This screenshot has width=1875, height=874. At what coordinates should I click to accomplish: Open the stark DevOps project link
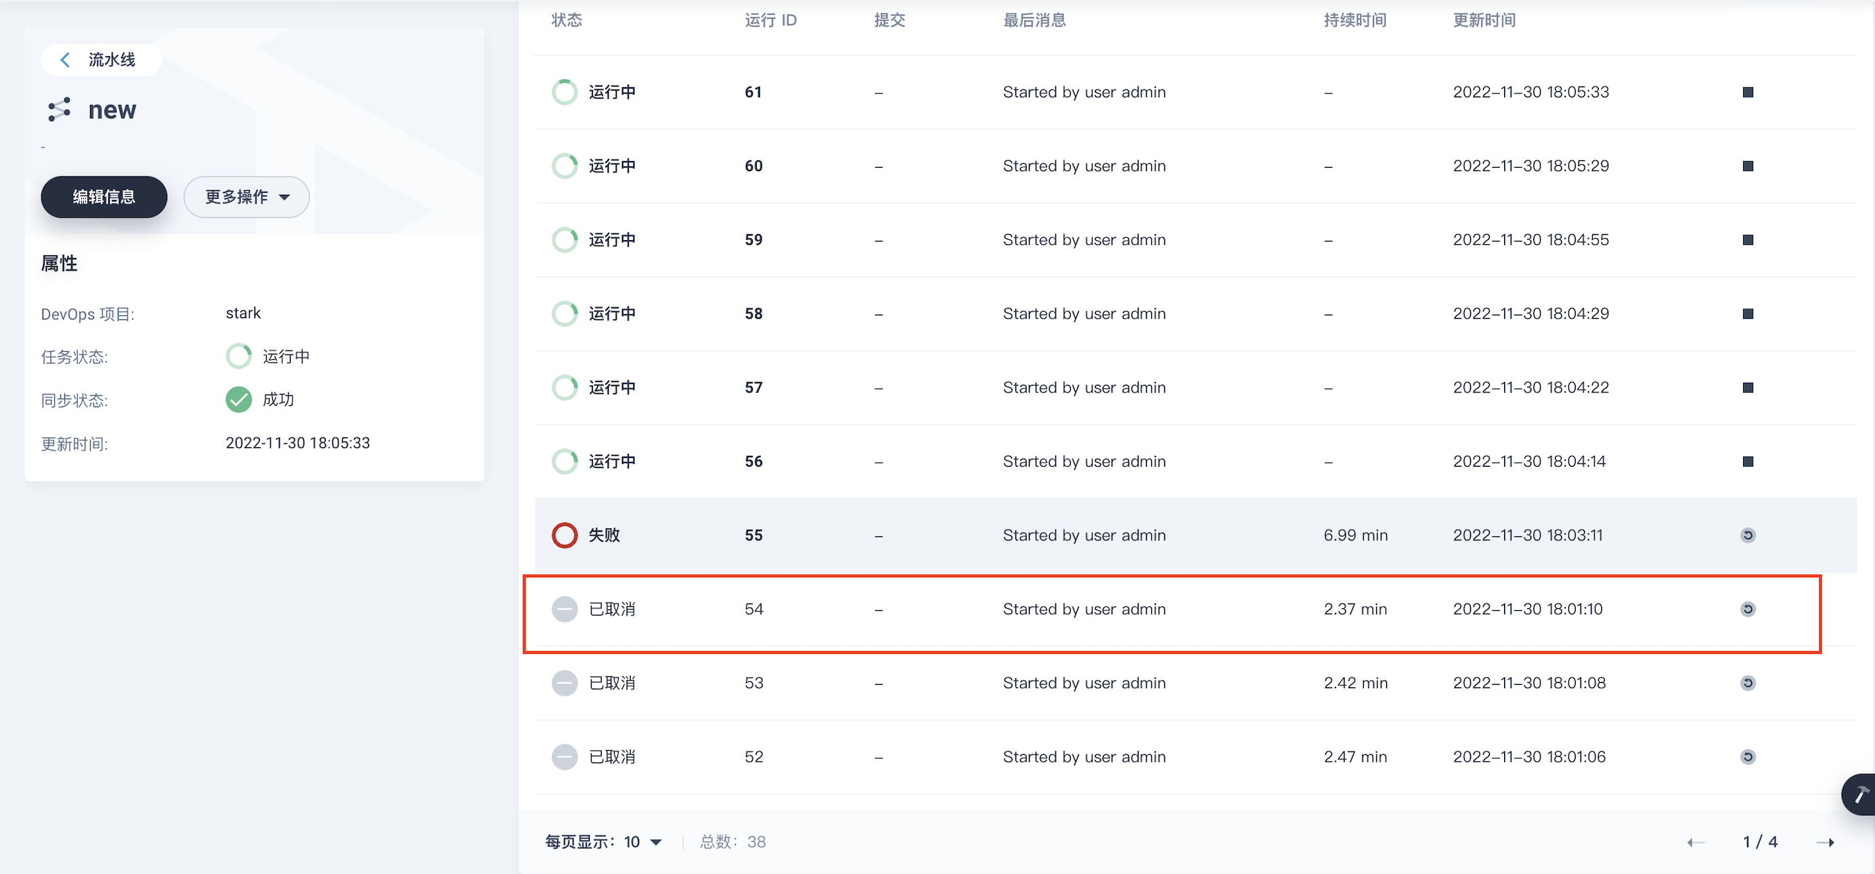coord(242,313)
